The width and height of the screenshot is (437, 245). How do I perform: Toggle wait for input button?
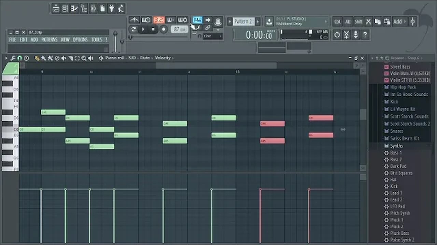coord(146,20)
